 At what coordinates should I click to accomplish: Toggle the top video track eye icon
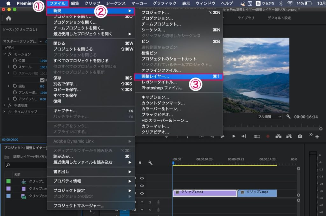pyautogui.click(x=142, y=178)
